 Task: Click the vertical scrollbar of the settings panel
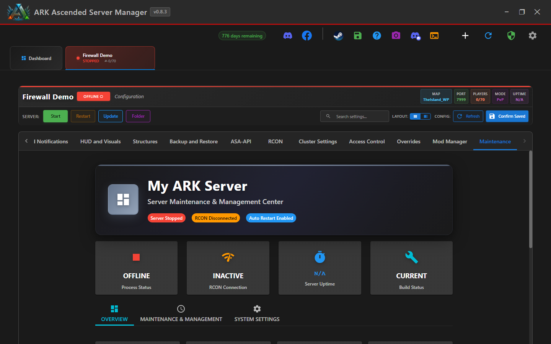[531, 199]
